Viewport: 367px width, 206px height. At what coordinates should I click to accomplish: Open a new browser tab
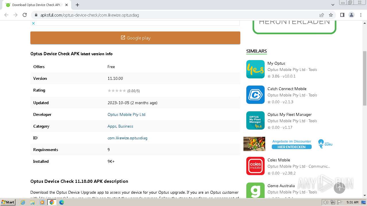point(77,5)
